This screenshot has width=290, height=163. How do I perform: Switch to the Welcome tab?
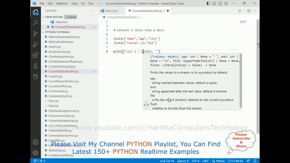(111, 11)
